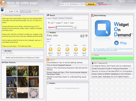Click the globe icon of Search widget

pos(48,15)
